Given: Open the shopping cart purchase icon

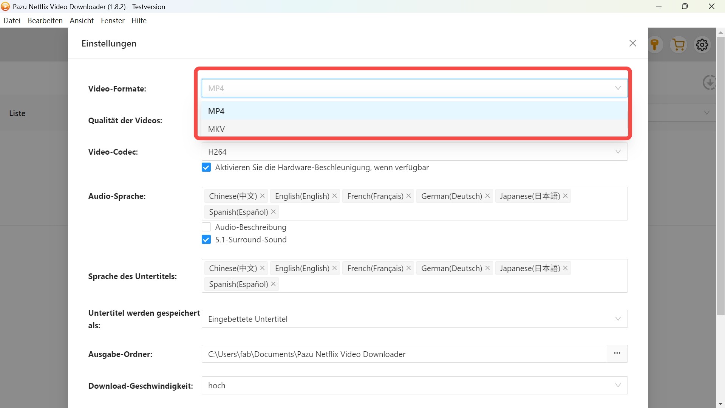Looking at the screenshot, I should [x=679, y=45].
